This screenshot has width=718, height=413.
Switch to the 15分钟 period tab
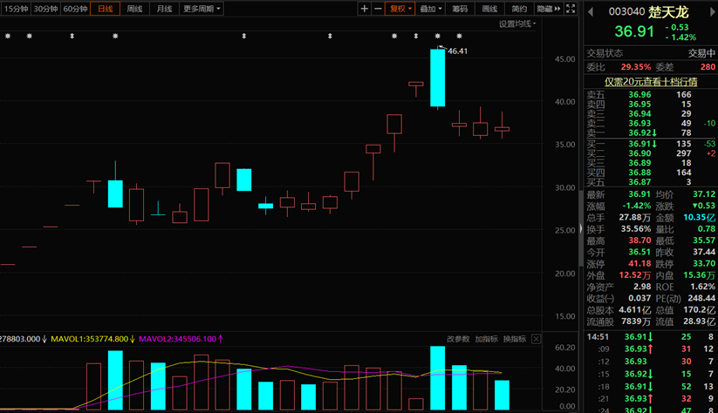(x=16, y=9)
